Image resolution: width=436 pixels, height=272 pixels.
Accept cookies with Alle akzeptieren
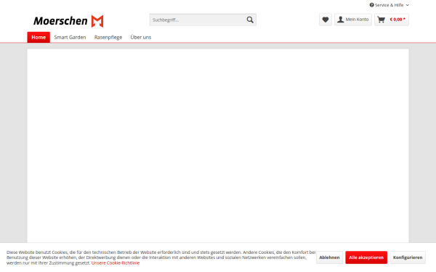366,257
